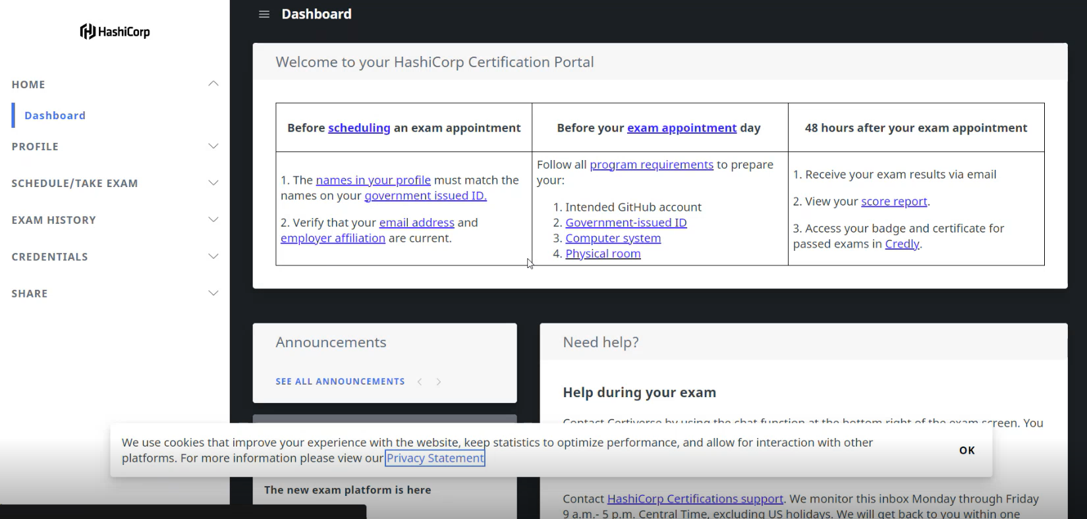Image resolution: width=1087 pixels, height=519 pixels.
Task: Expand the CREDENTIALS chevron
Action: (x=213, y=256)
